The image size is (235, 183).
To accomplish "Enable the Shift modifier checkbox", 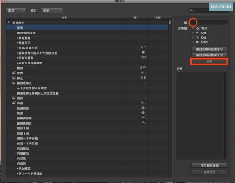I will (193, 29).
